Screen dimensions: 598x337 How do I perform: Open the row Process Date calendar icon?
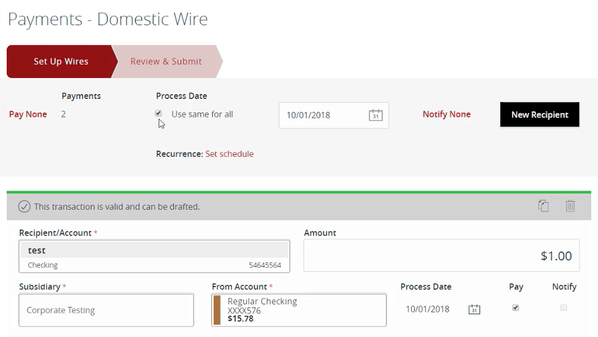coord(474,309)
